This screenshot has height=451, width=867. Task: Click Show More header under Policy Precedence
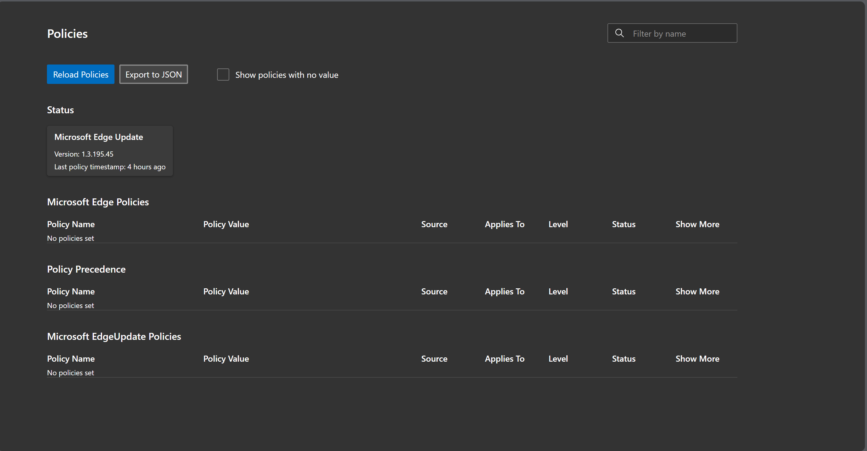point(697,291)
